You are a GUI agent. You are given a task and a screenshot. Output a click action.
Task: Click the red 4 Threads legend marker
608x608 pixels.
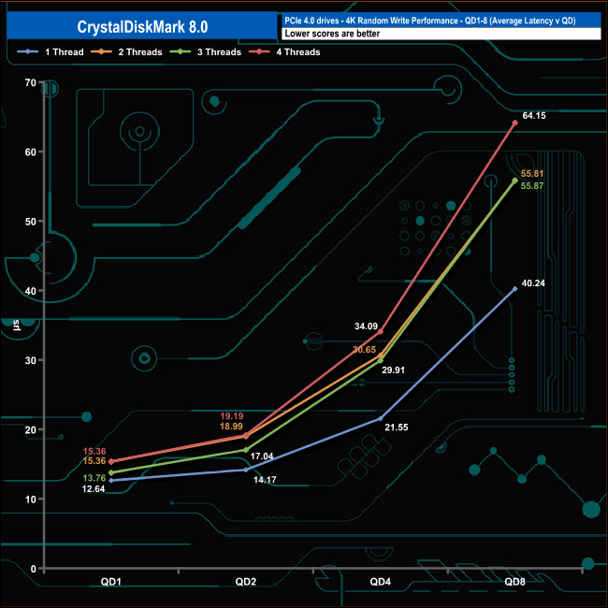pos(259,52)
